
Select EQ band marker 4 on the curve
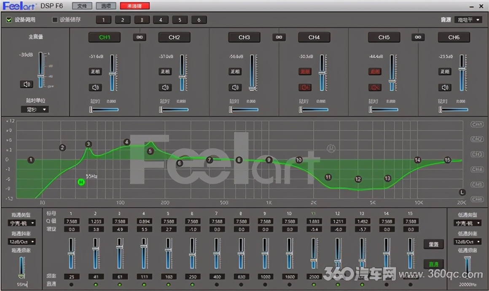click(x=126, y=141)
